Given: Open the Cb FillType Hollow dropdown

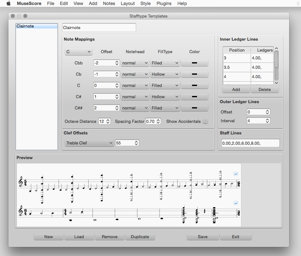Looking at the screenshot, I should 165,74.
